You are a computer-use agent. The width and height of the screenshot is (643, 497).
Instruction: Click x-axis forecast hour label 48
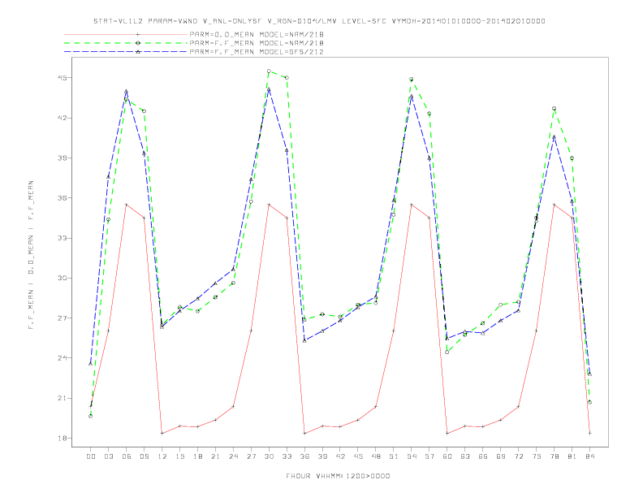pos(376,456)
